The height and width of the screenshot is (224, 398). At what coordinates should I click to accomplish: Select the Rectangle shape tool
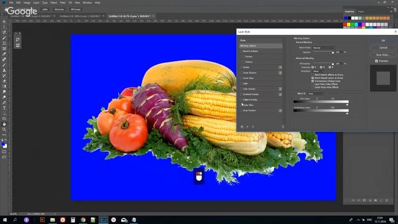4,119
